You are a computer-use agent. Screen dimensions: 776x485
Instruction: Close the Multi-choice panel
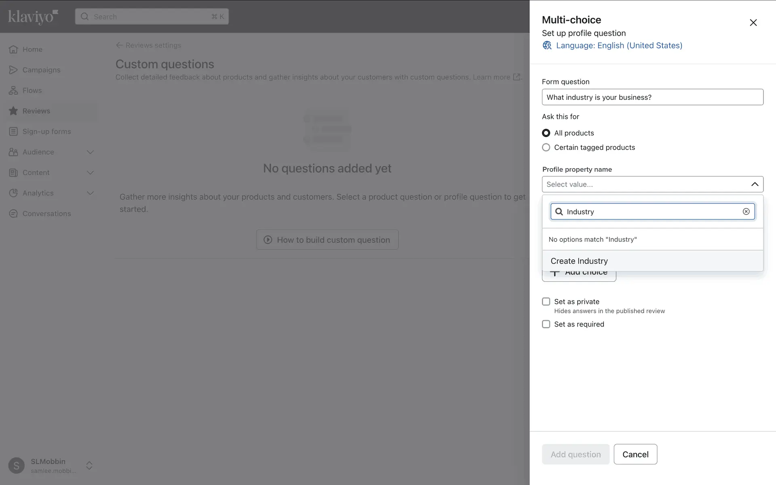tap(753, 23)
